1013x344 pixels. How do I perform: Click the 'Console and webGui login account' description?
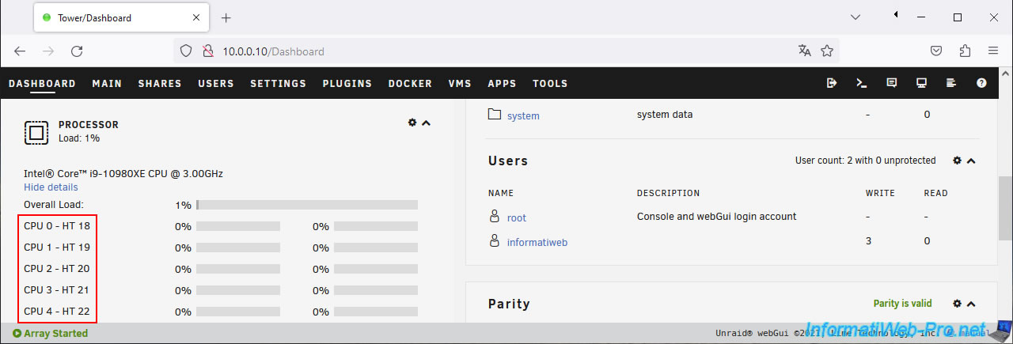click(x=716, y=217)
